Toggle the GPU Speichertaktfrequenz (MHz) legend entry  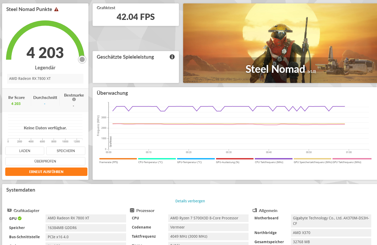point(312,161)
